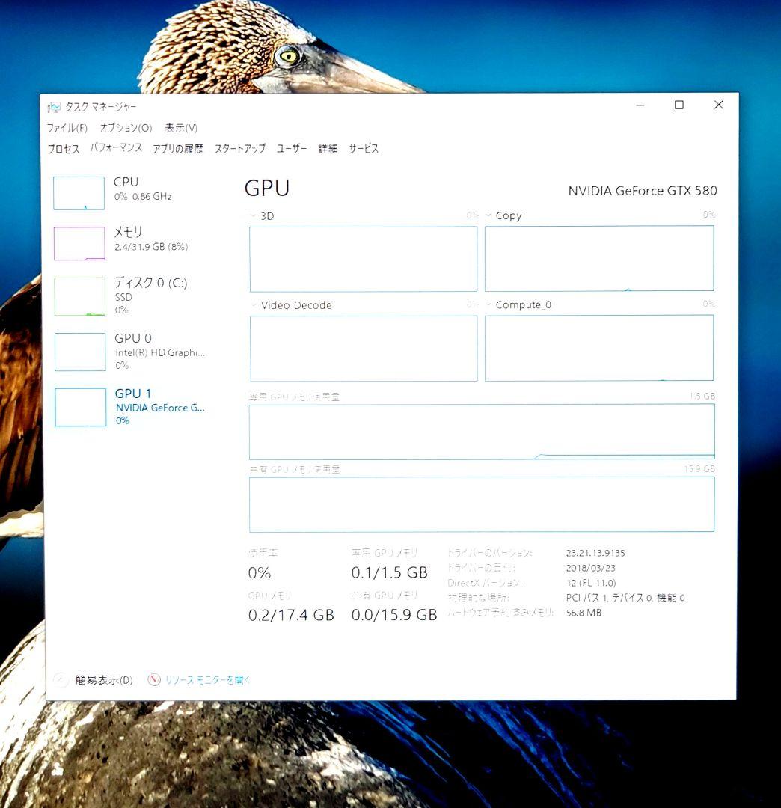Click the shared GPU memory usage graph
The image size is (781, 808).
click(482, 504)
